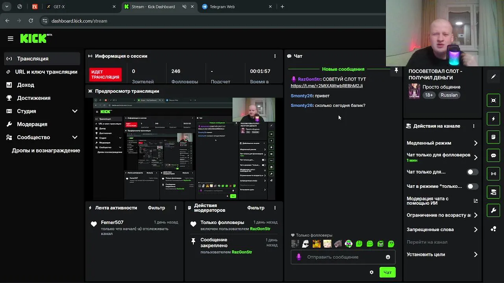Toggle the lightning activity feed icon in sidebar

click(x=493, y=119)
